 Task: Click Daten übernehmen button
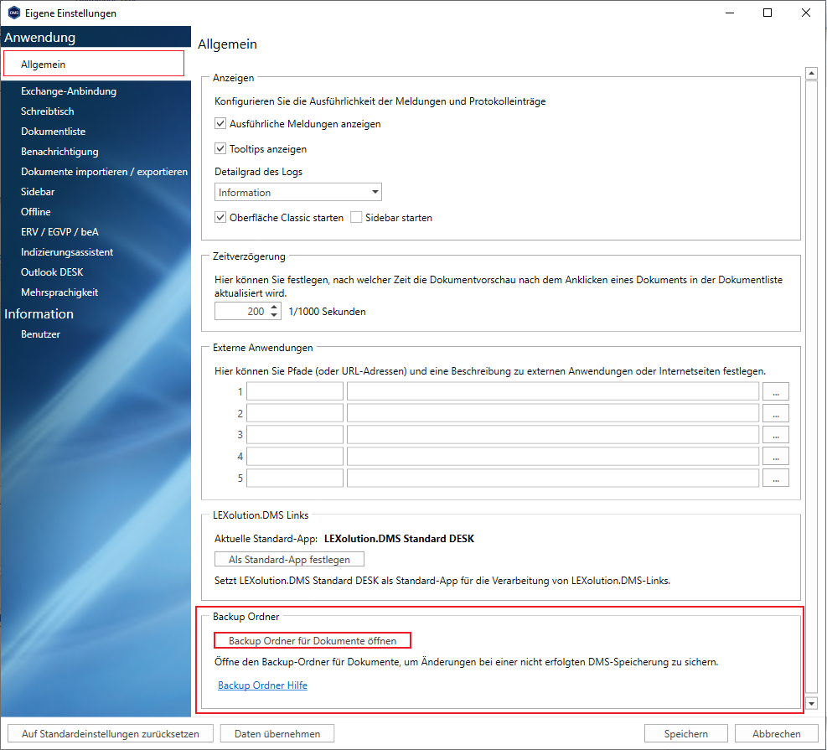[x=277, y=733]
